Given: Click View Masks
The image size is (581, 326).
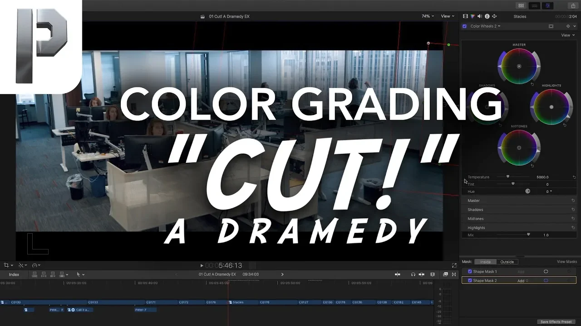Looking at the screenshot, I should (x=567, y=262).
